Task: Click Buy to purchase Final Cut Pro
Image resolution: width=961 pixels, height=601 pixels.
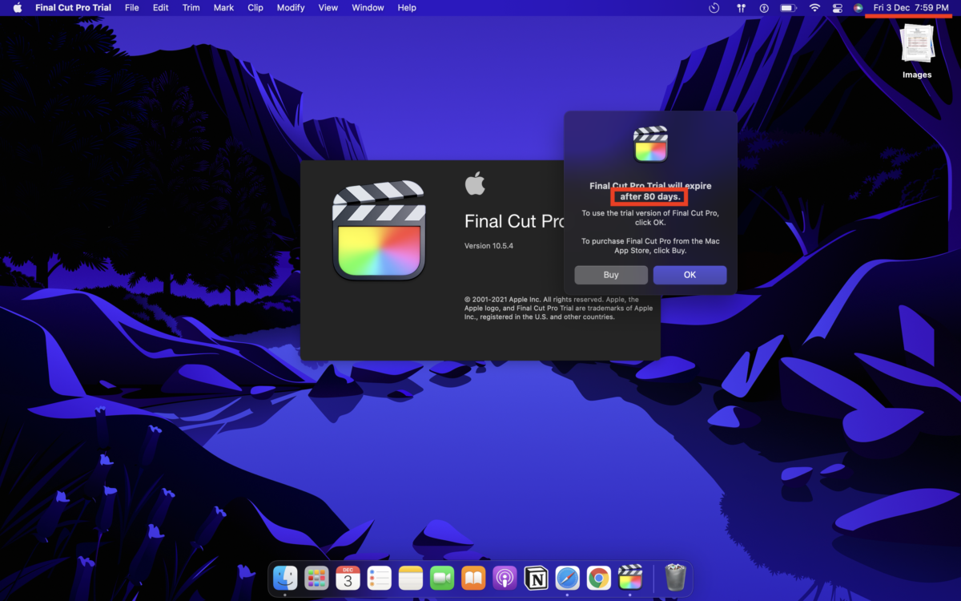Action: click(610, 274)
